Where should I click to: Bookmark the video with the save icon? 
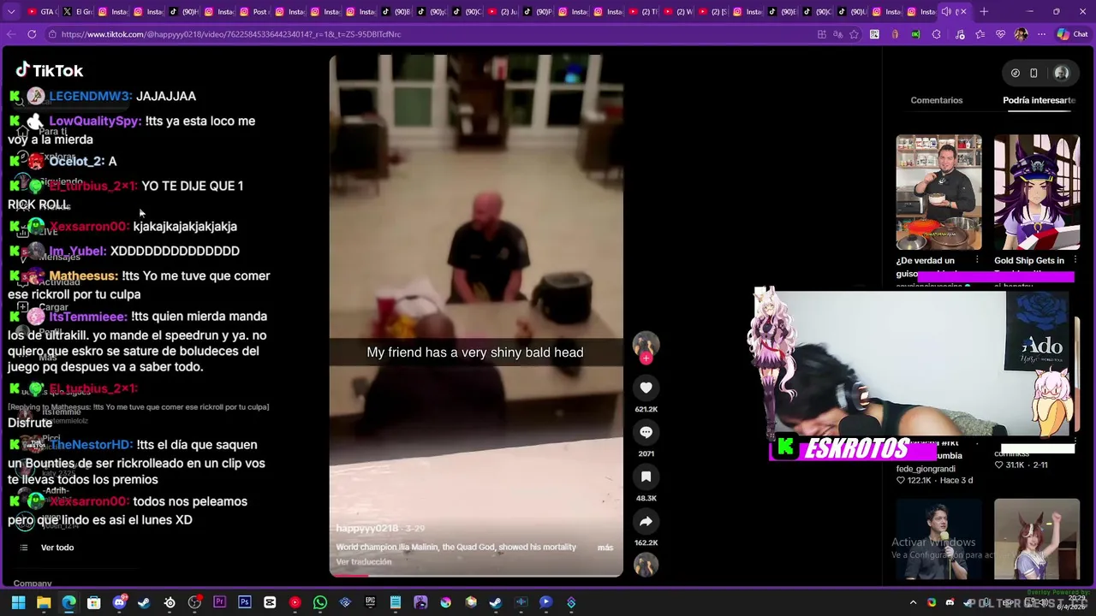point(646,477)
